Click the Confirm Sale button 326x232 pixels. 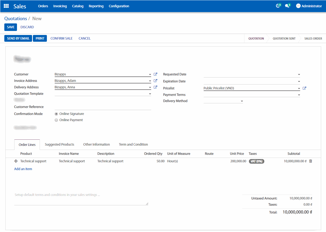pos(61,38)
